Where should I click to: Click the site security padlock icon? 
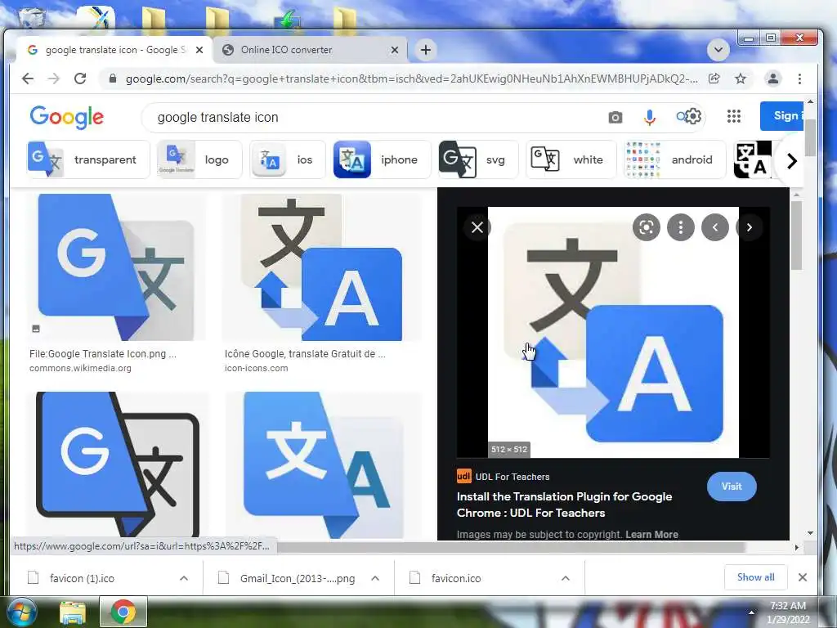(112, 79)
